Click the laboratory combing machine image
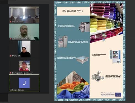Image resolution: width=135 pixels, height=103 pixels. [x=84, y=27]
